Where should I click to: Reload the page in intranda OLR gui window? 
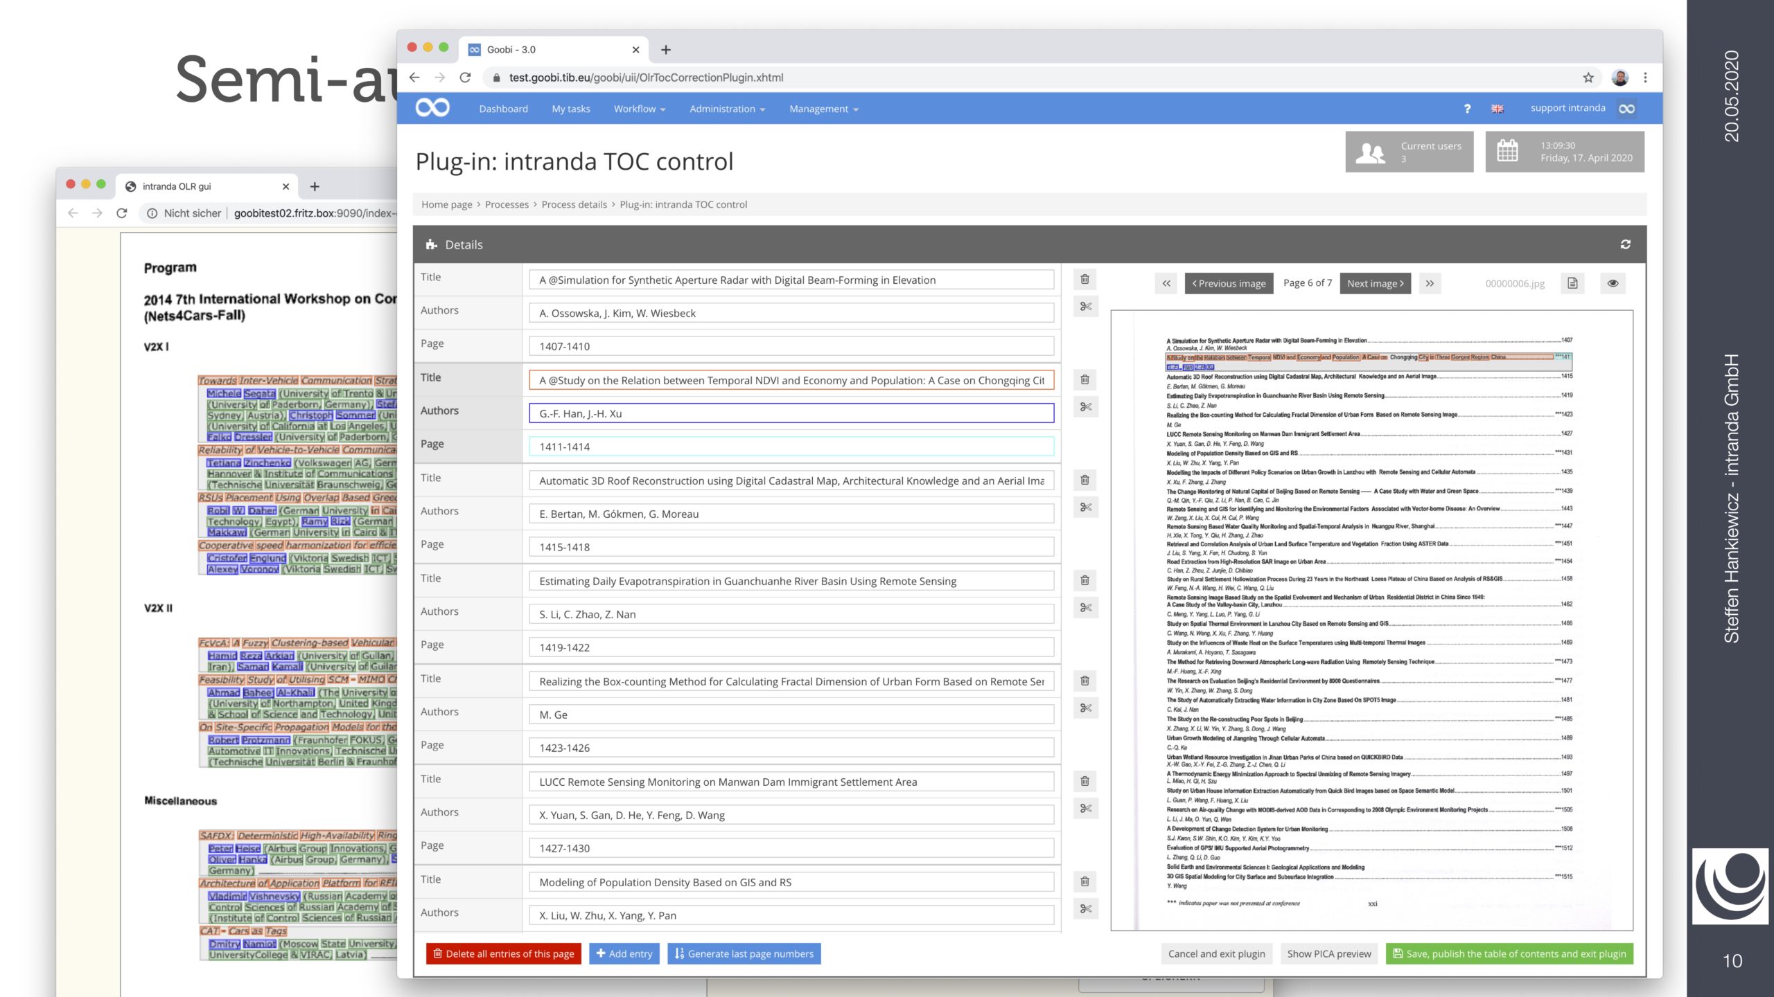pyautogui.click(x=122, y=213)
